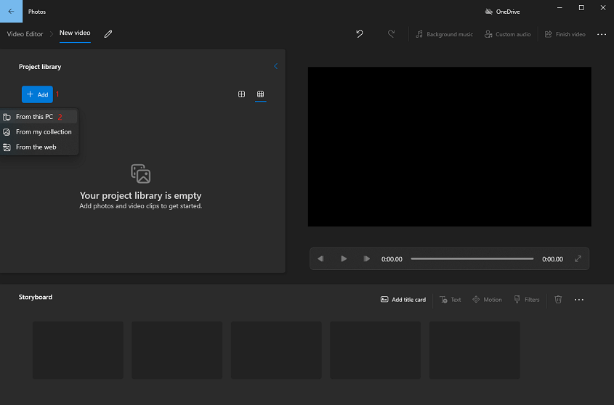This screenshot has height=405, width=614.
Task: Go back with the Photos back arrow
Action: point(11,12)
